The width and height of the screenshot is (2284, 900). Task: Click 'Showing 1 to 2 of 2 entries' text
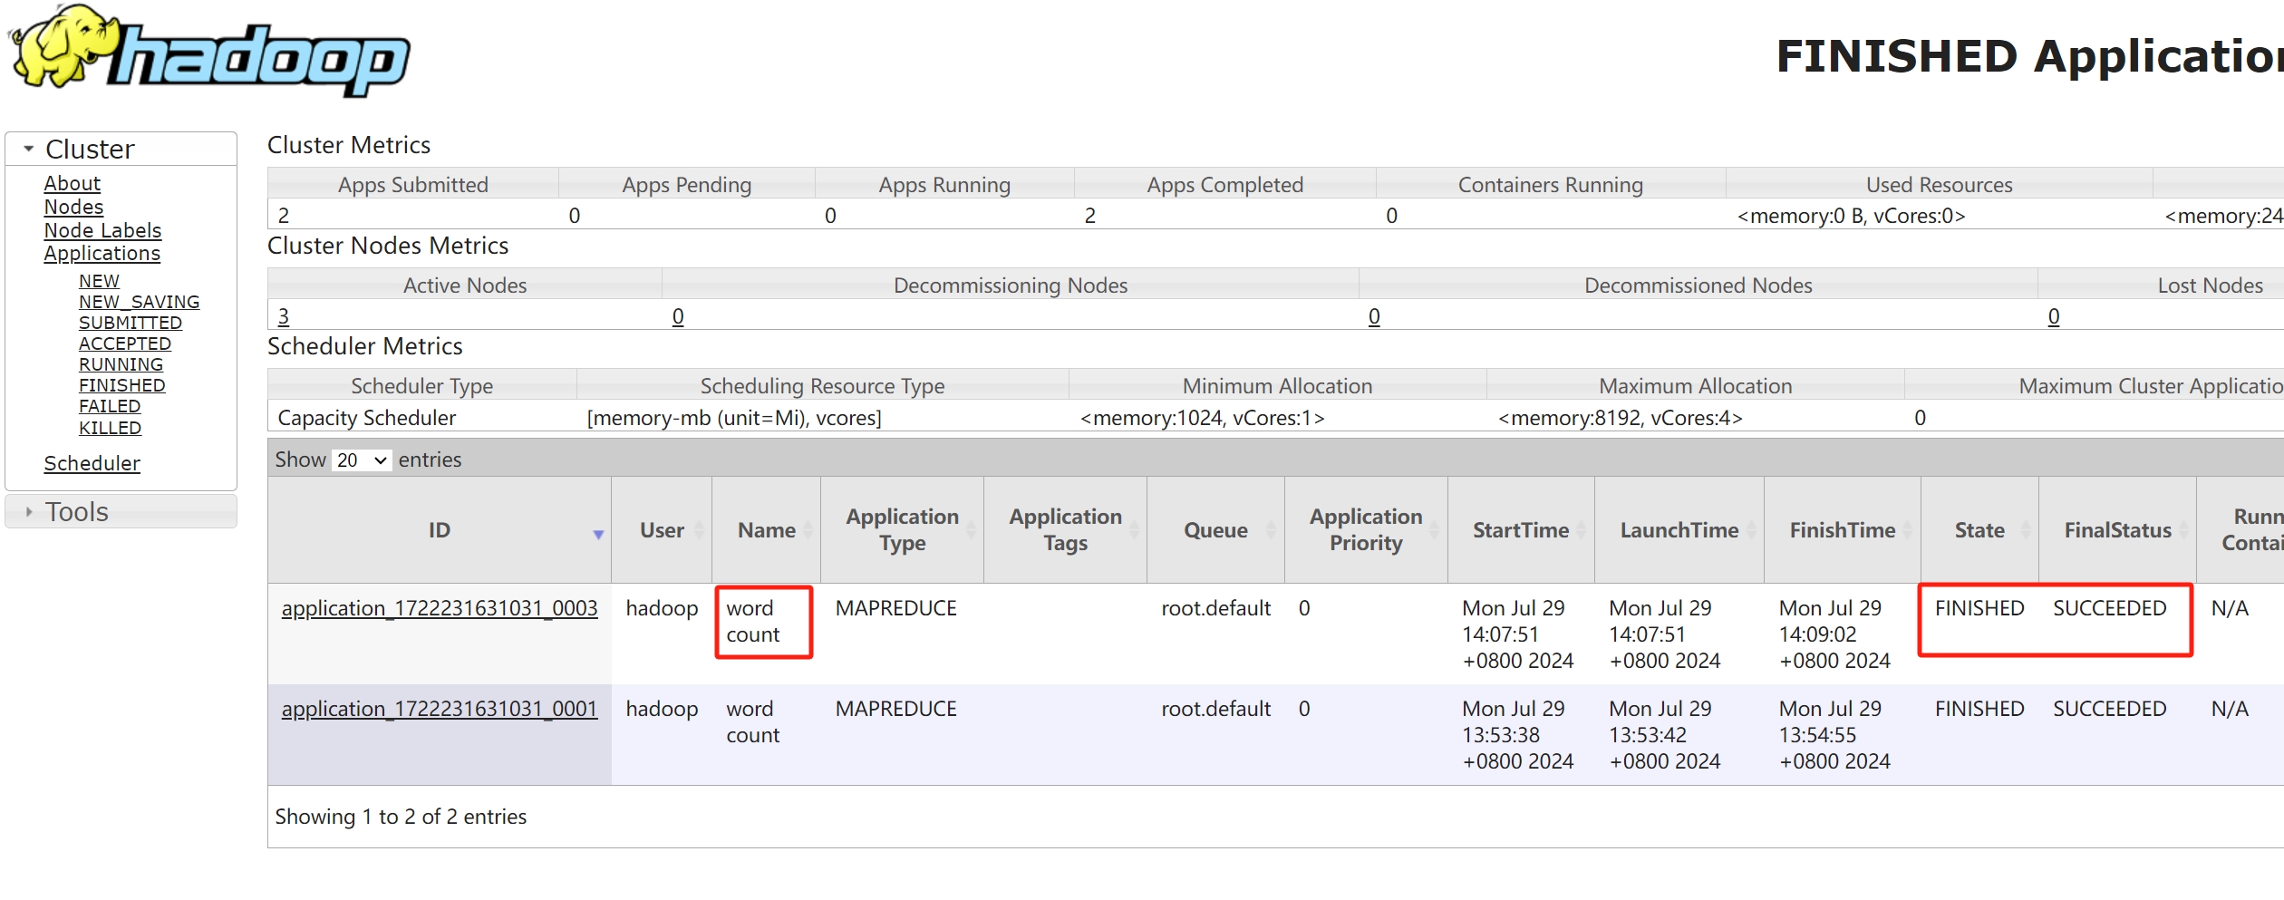click(401, 817)
